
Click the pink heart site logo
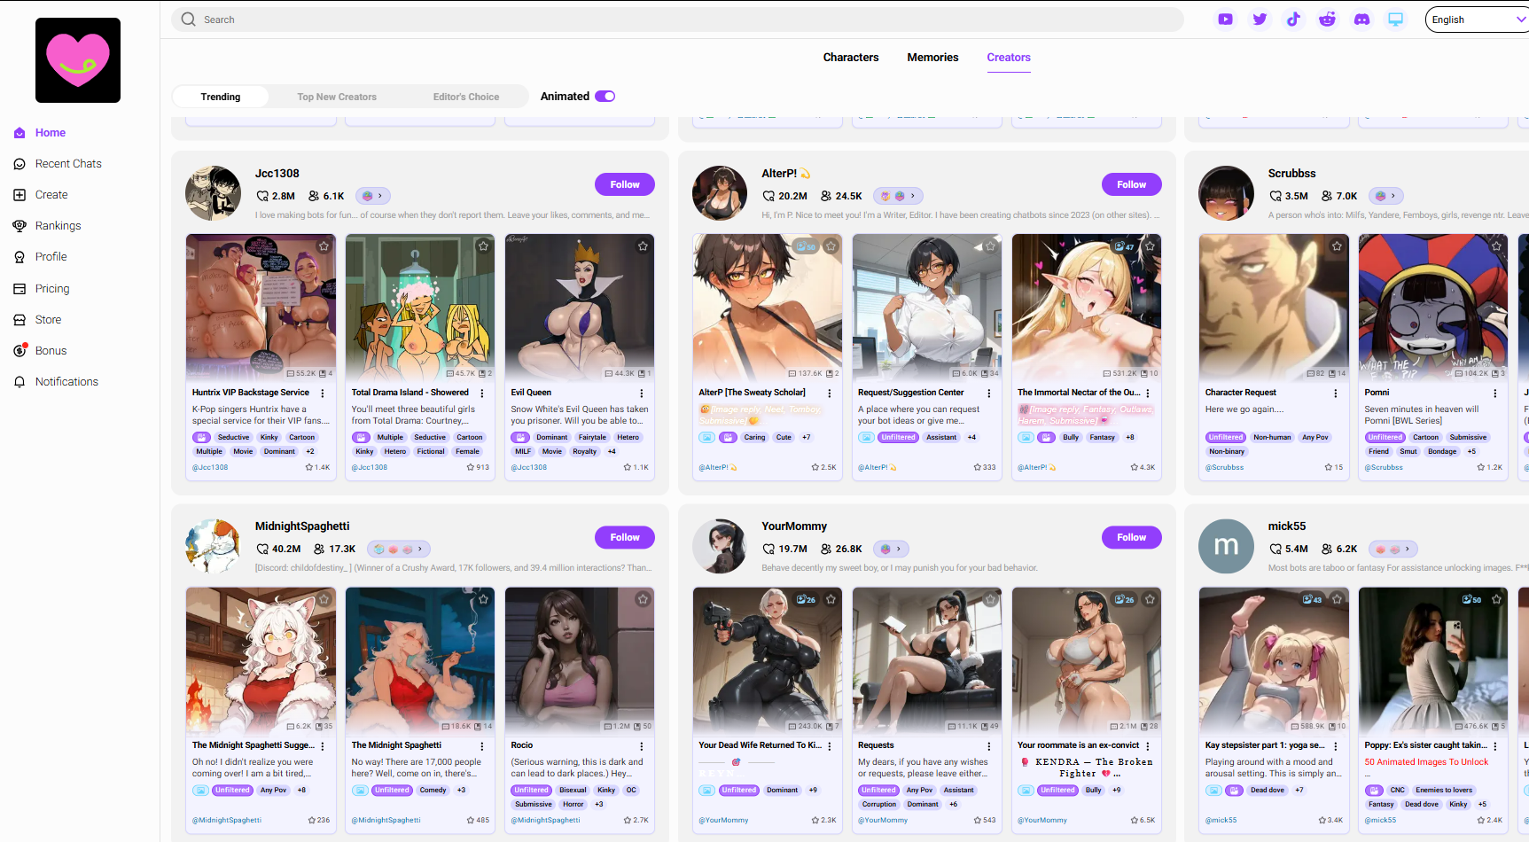pyautogui.click(x=78, y=60)
